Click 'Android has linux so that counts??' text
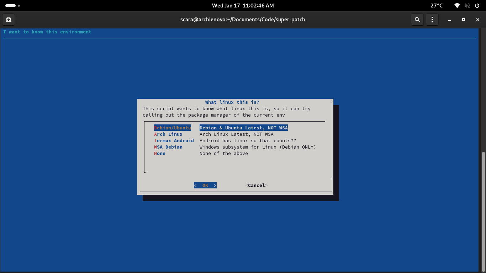The height and width of the screenshot is (273, 486). click(x=248, y=140)
